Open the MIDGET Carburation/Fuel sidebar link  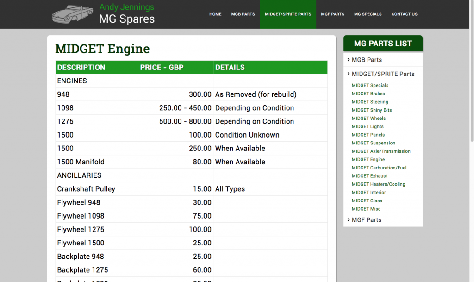pos(379,168)
